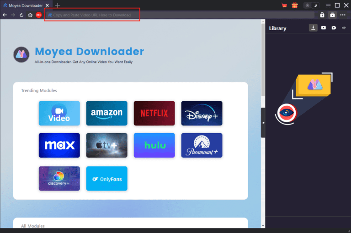The height and width of the screenshot is (233, 351).
Task: Open the shopping cart icon
Action: tap(284, 5)
